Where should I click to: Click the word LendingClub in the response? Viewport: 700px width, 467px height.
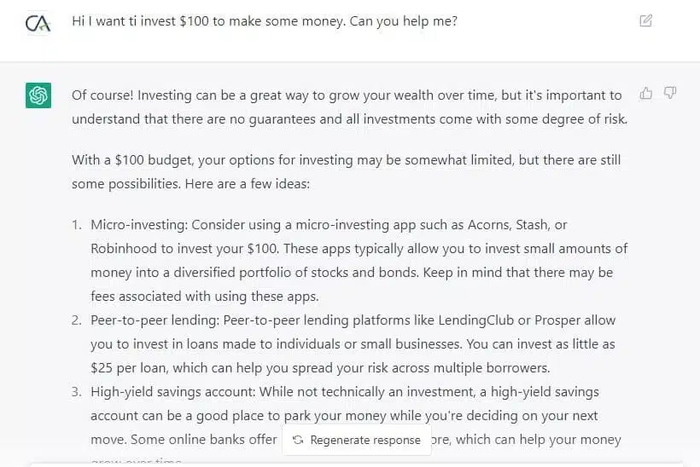[x=475, y=320]
